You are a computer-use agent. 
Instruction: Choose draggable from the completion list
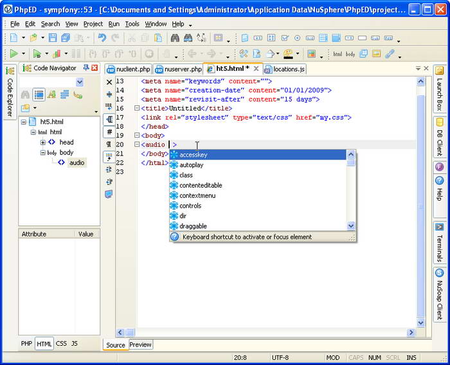[x=258, y=226]
